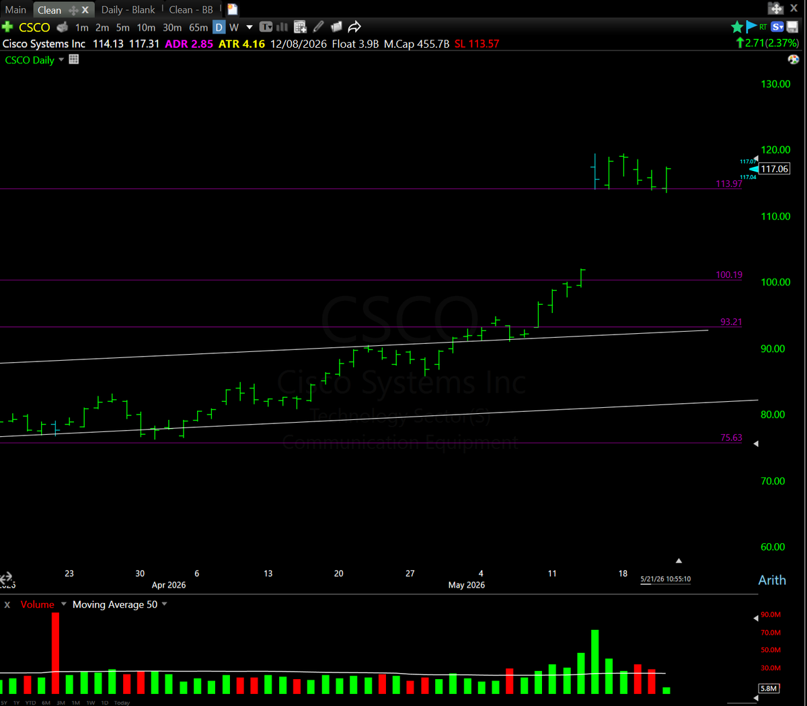Click the text note T icon
This screenshot has height=706, width=807.
click(x=266, y=27)
